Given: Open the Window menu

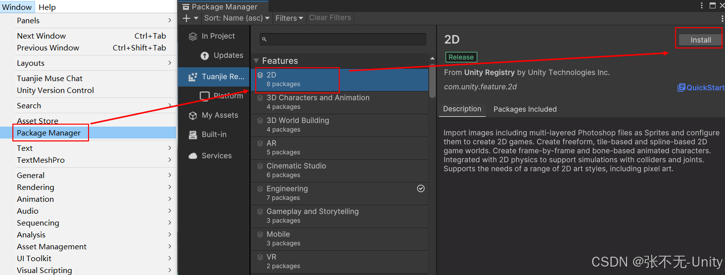Looking at the screenshot, I should click(x=17, y=7).
